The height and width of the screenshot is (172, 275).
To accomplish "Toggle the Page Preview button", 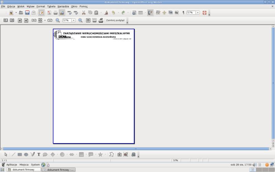I will (62, 13).
